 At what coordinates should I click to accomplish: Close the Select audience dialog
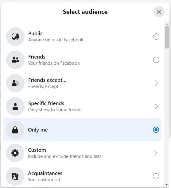[x=159, y=12]
